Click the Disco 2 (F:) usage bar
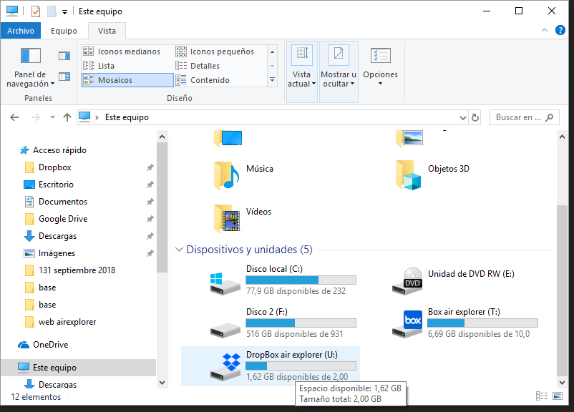Viewport: 574px width, 412px height. 301,323
